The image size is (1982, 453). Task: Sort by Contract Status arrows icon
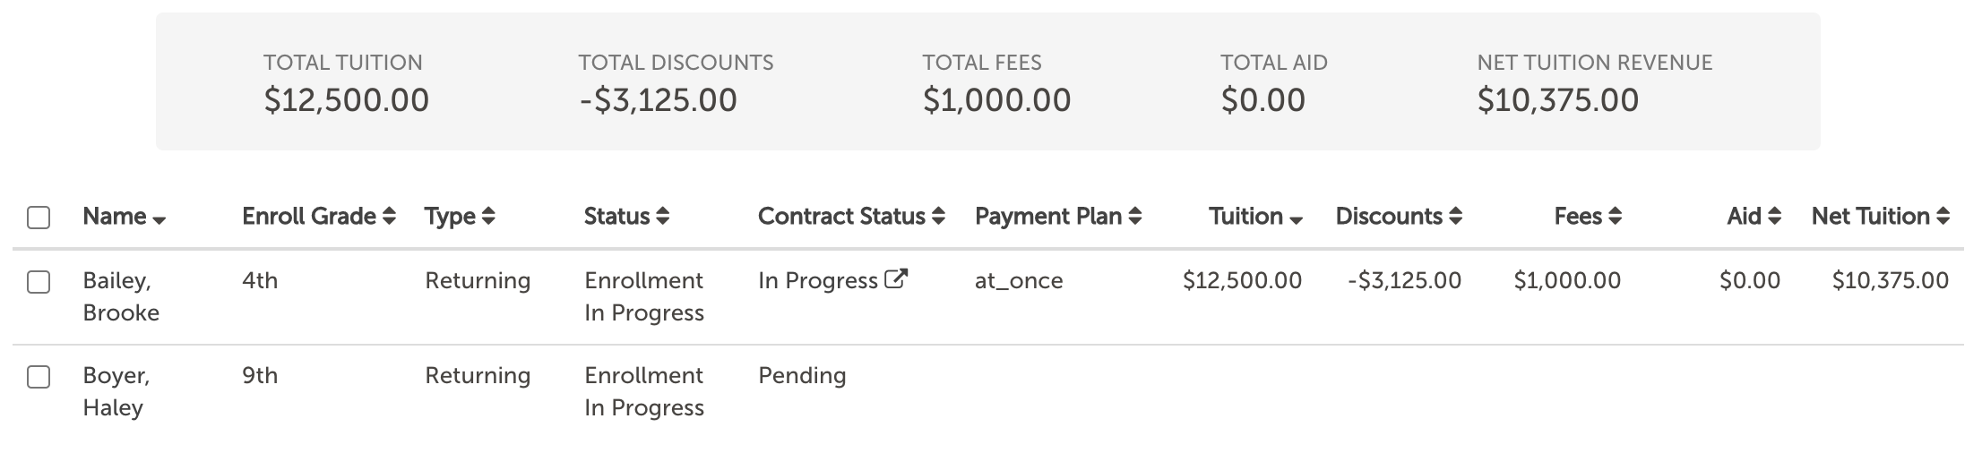click(x=938, y=216)
